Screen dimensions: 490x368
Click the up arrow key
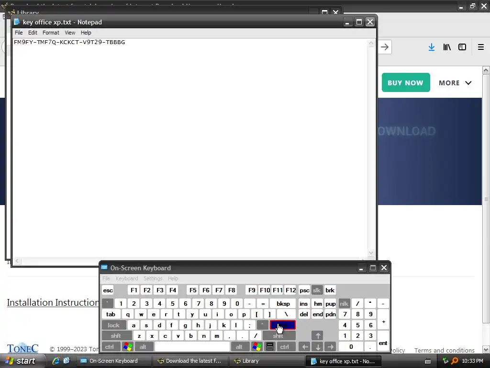point(318,336)
